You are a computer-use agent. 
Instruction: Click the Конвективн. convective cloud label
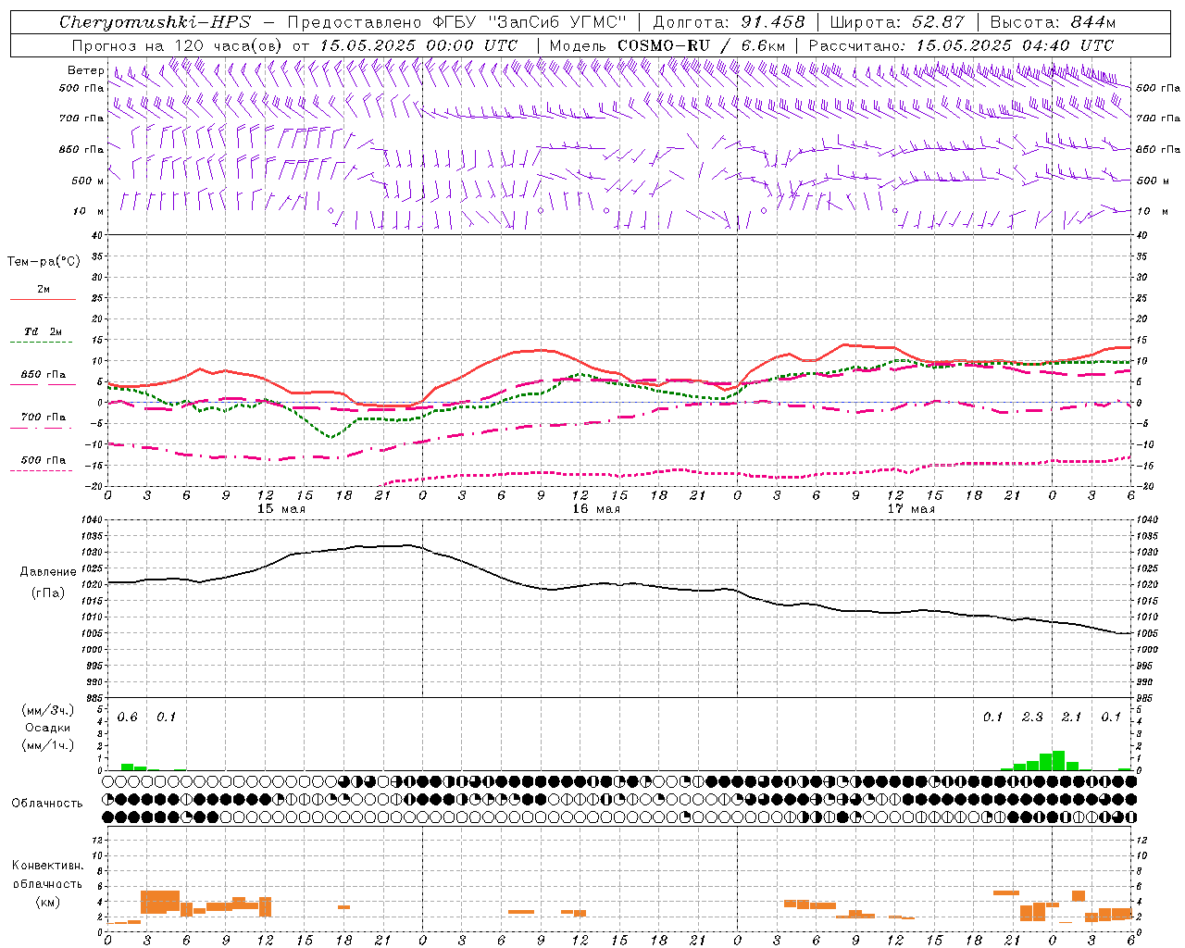coord(47,866)
